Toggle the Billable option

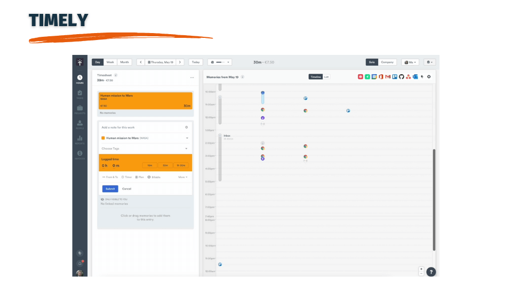[x=154, y=177]
